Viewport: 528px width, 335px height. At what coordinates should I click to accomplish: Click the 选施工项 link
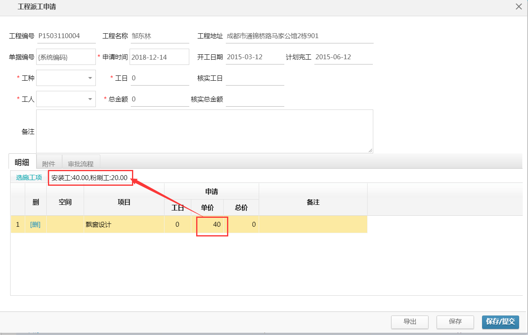29,178
